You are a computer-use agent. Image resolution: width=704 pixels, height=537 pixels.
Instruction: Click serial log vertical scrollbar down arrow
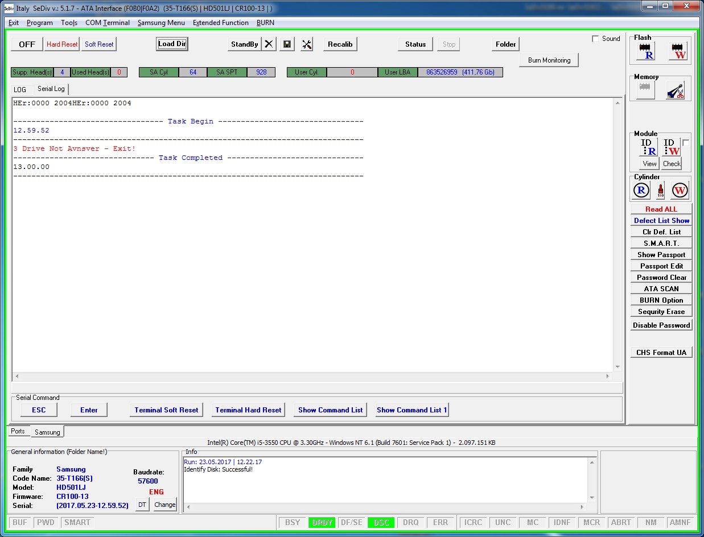click(x=617, y=367)
